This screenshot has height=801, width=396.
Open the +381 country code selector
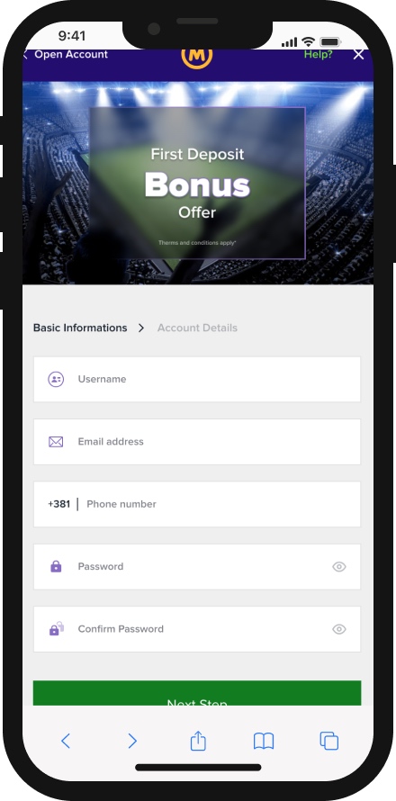coord(58,504)
